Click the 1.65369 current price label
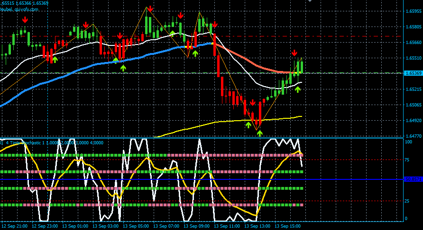This screenshot has width=423, height=230. point(413,73)
